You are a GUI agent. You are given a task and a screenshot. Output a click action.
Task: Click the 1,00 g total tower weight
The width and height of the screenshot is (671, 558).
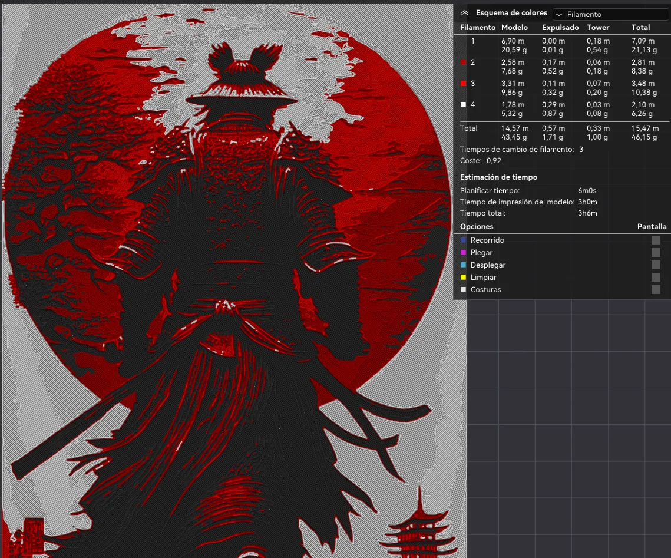point(597,137)
